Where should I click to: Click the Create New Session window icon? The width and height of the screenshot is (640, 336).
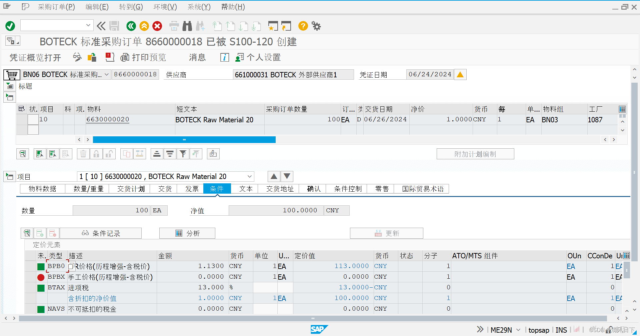point(273,26)
